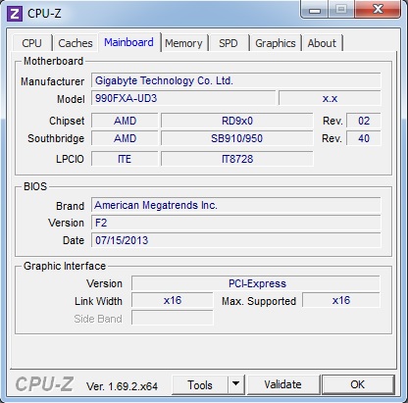The width and height of the screenshot is (408, 403).
Task: Click the LPCIO vendor ITE field
Action: coord(125,159)
